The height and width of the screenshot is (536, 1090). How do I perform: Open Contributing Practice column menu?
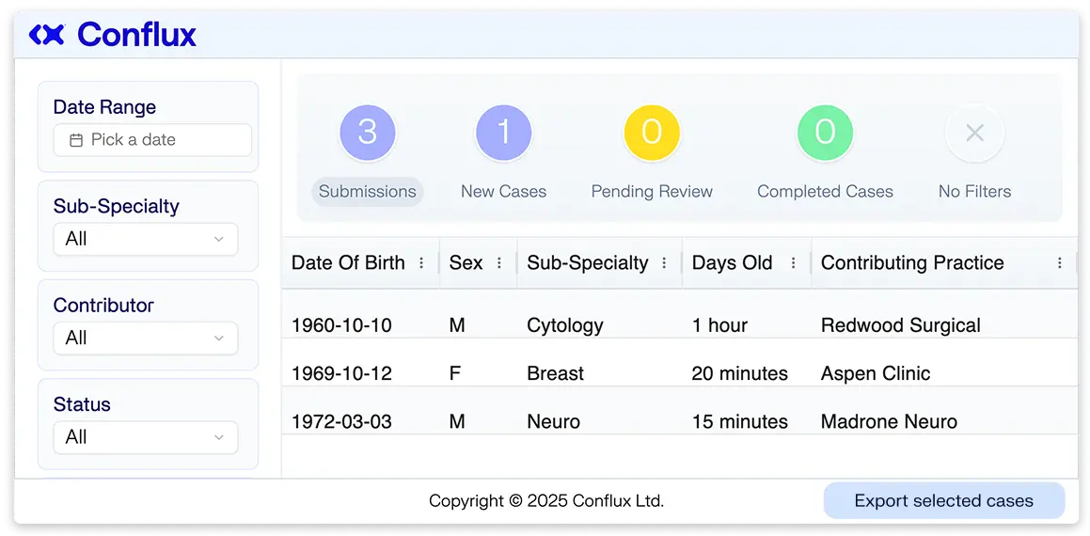pos(1060,263)
